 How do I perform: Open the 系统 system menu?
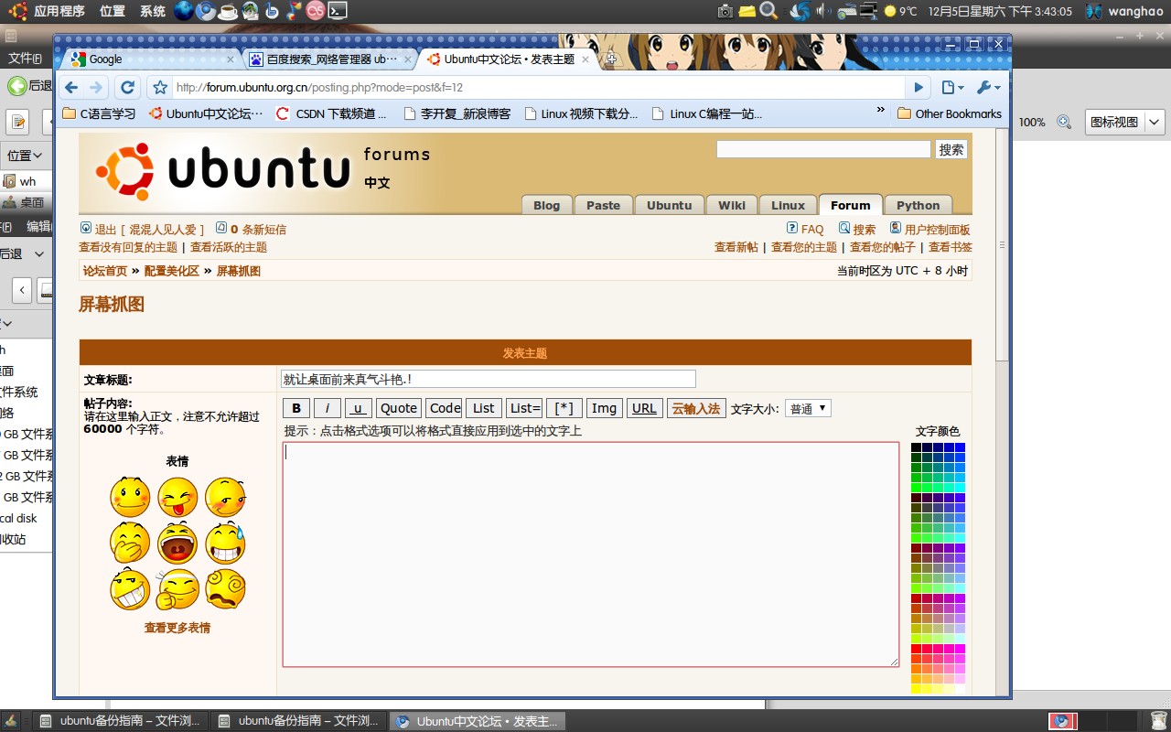click(x=153, y=11)
